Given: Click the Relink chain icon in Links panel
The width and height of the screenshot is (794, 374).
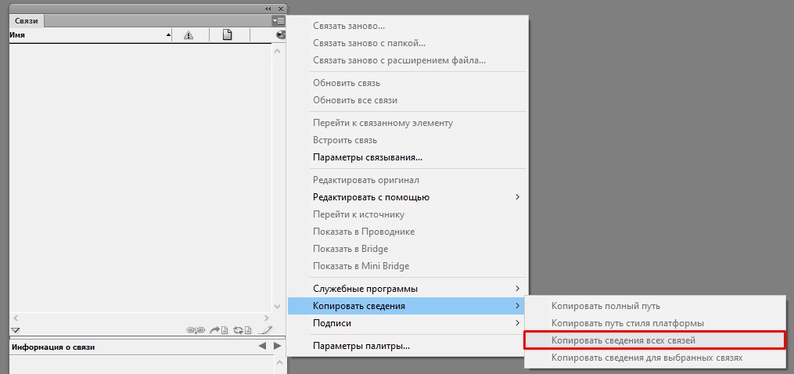Looking at the screenshot, I should tap(195, 330).
